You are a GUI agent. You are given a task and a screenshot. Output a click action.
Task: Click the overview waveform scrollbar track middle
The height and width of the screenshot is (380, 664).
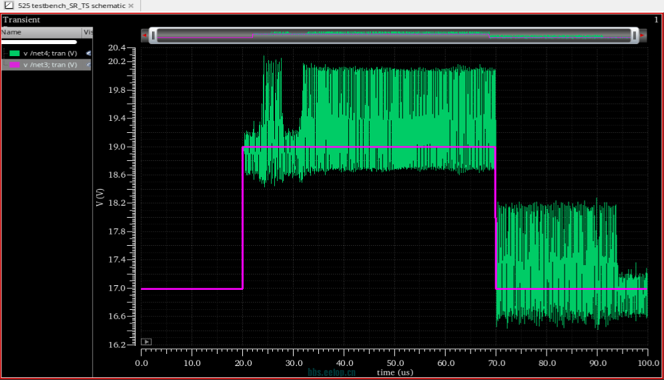point(394,35)
